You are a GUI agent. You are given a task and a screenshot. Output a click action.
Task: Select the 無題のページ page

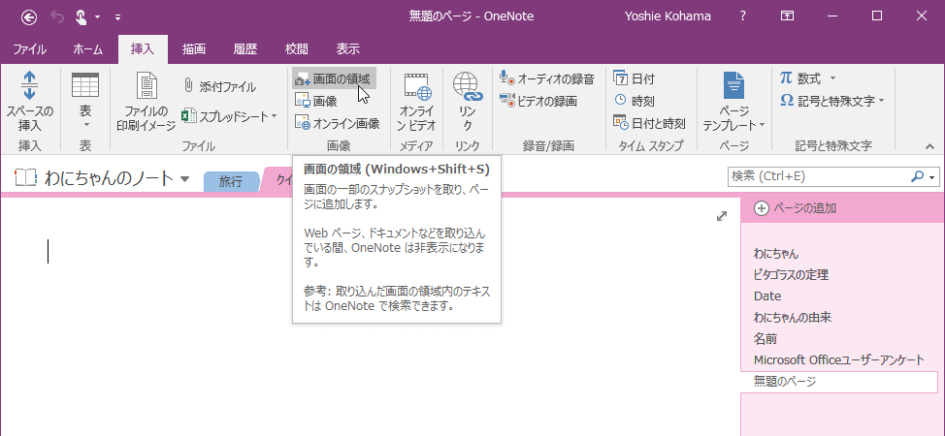coord(839,382)
